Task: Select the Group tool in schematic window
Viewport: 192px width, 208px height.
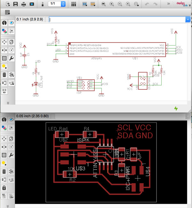Action: coord(4,58)
